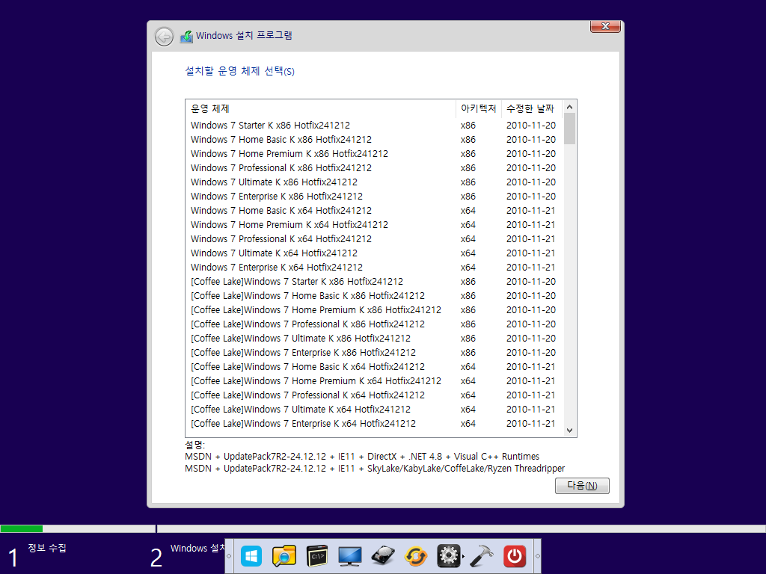Open the hard disk dock icon
This screenshot has height=574, width=766.
click(382, 556)
